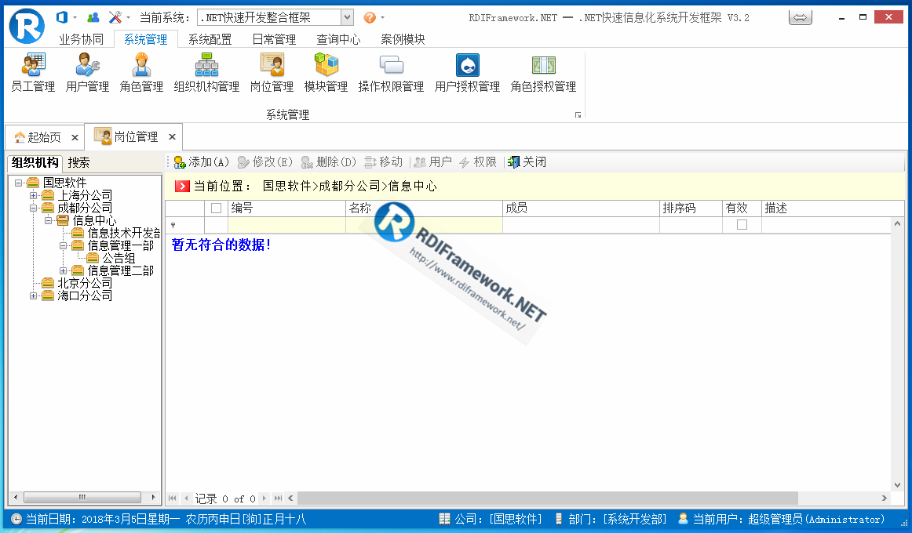Click the 描述 column header
Viewport: 912px width, 533px height.
coord(833,208)
